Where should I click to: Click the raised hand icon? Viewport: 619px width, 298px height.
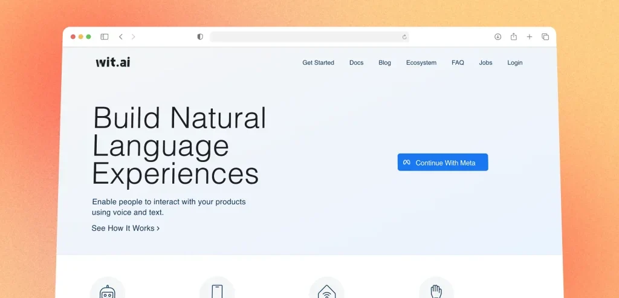(x=436, y=291)
